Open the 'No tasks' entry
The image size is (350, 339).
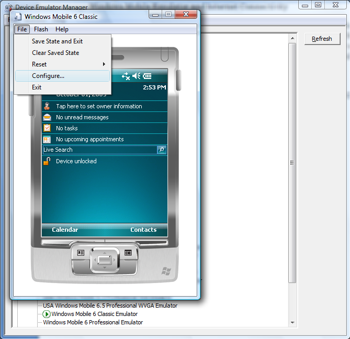pyautogui.click(x=67, y=128)
